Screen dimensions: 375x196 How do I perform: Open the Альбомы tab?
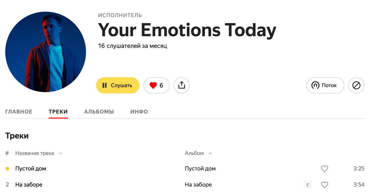(99, 112)
